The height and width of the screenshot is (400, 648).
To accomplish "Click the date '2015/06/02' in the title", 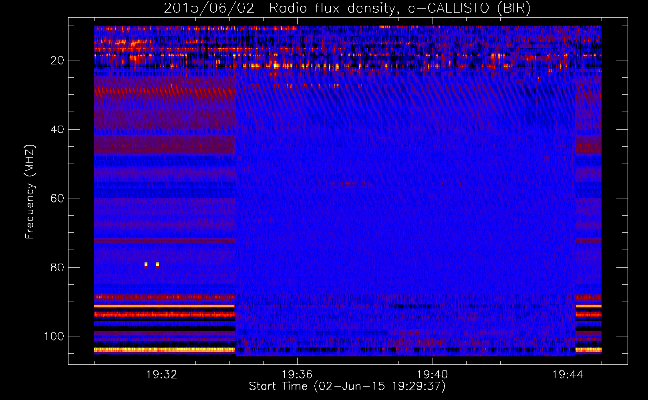I will [209, 8].
